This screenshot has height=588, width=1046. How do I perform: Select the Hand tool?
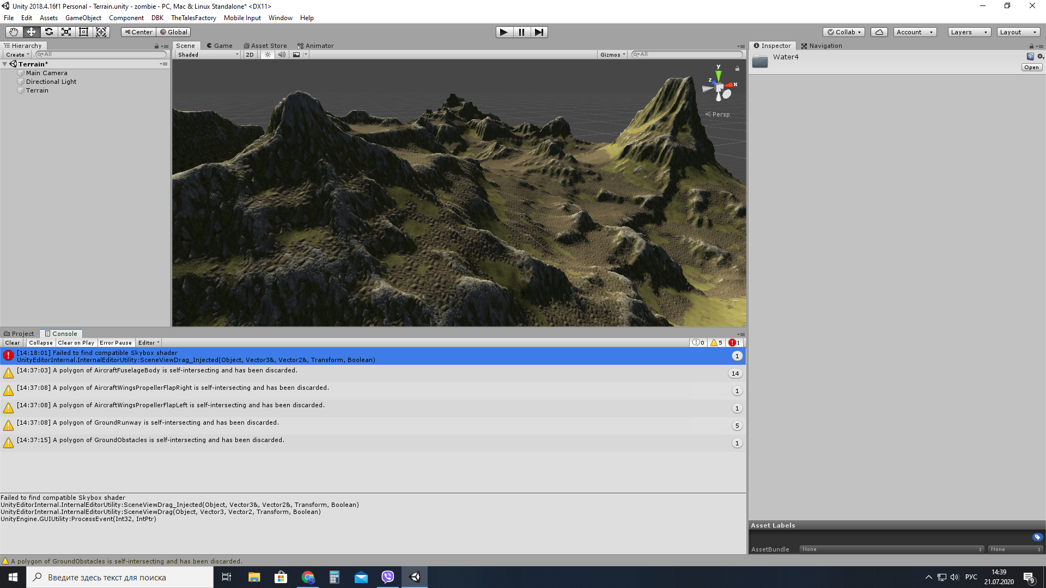pos(14,32)
